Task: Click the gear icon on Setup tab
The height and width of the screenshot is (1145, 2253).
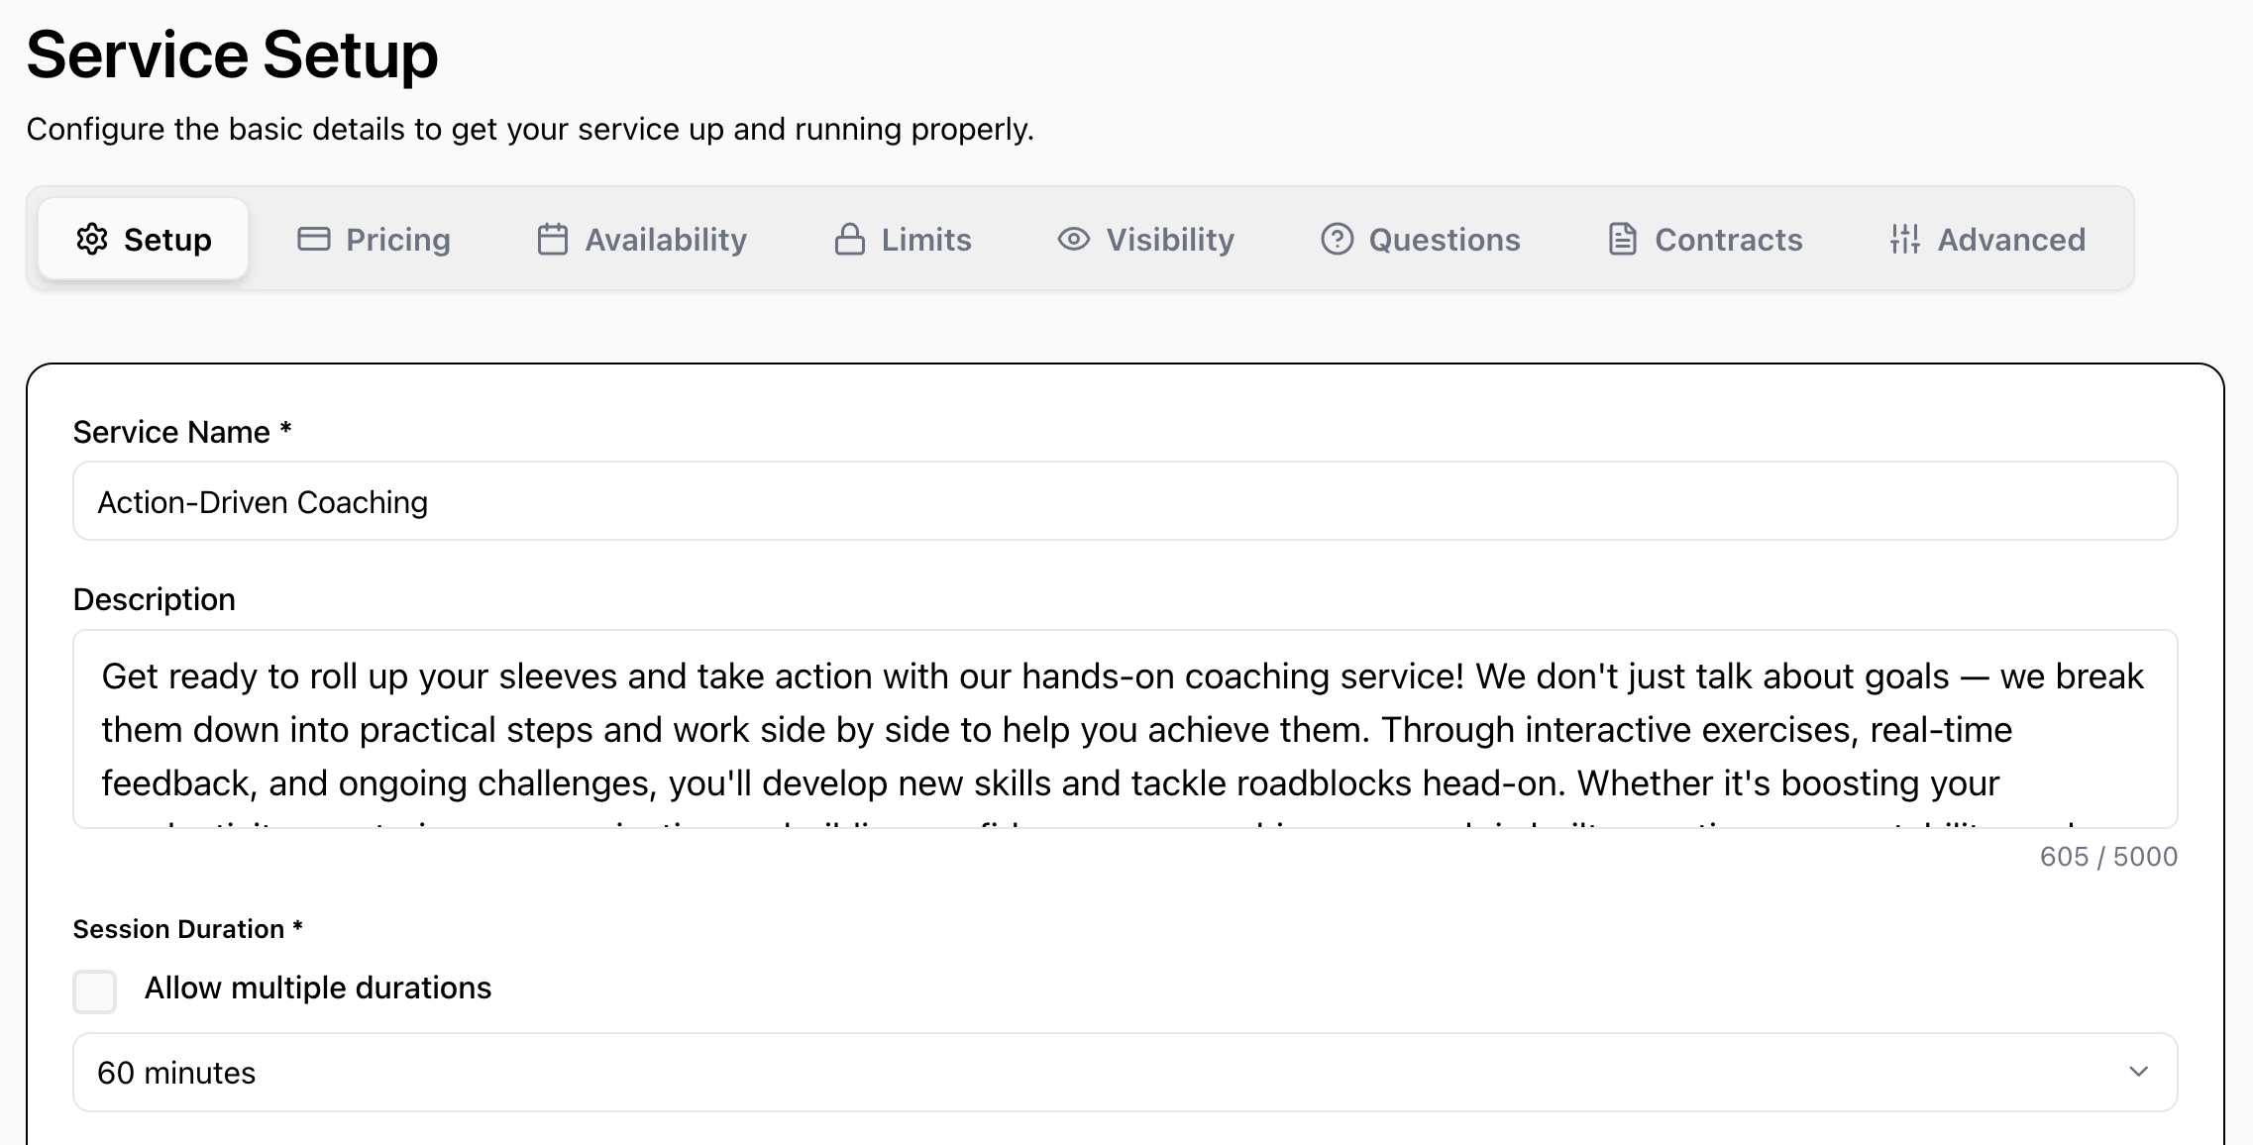Action: coord(92,239)
